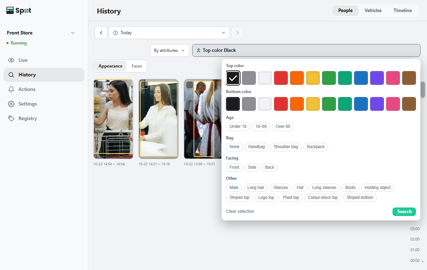Open Live in the sidebar
The height and width of the screenshot is (270, 427).
[x=44, y=60]
